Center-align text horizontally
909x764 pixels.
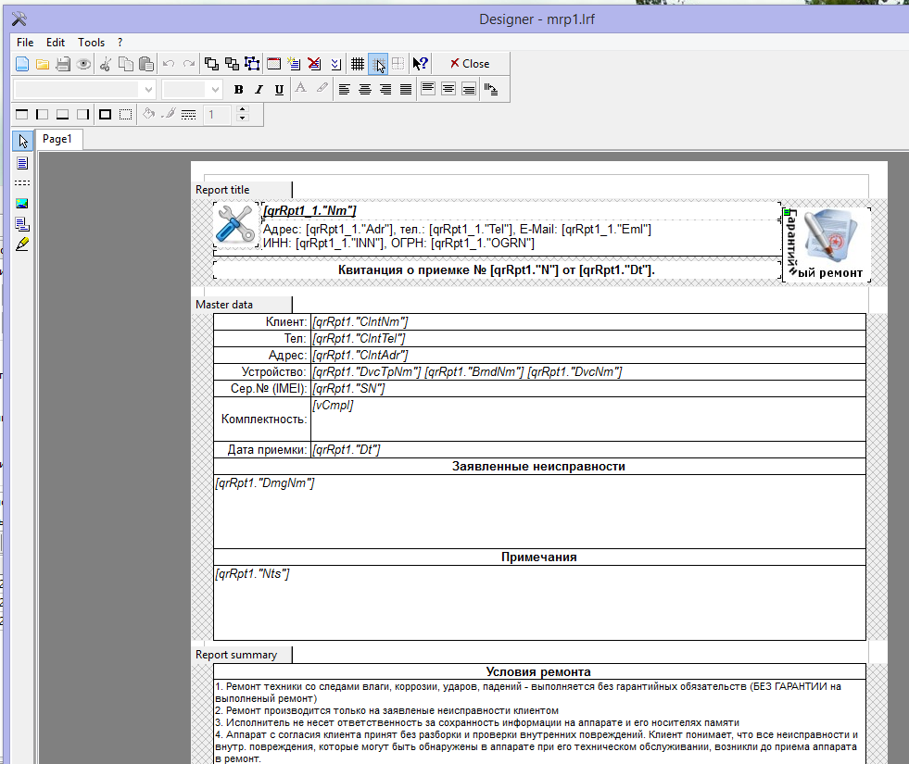click(x=365, y=89)
